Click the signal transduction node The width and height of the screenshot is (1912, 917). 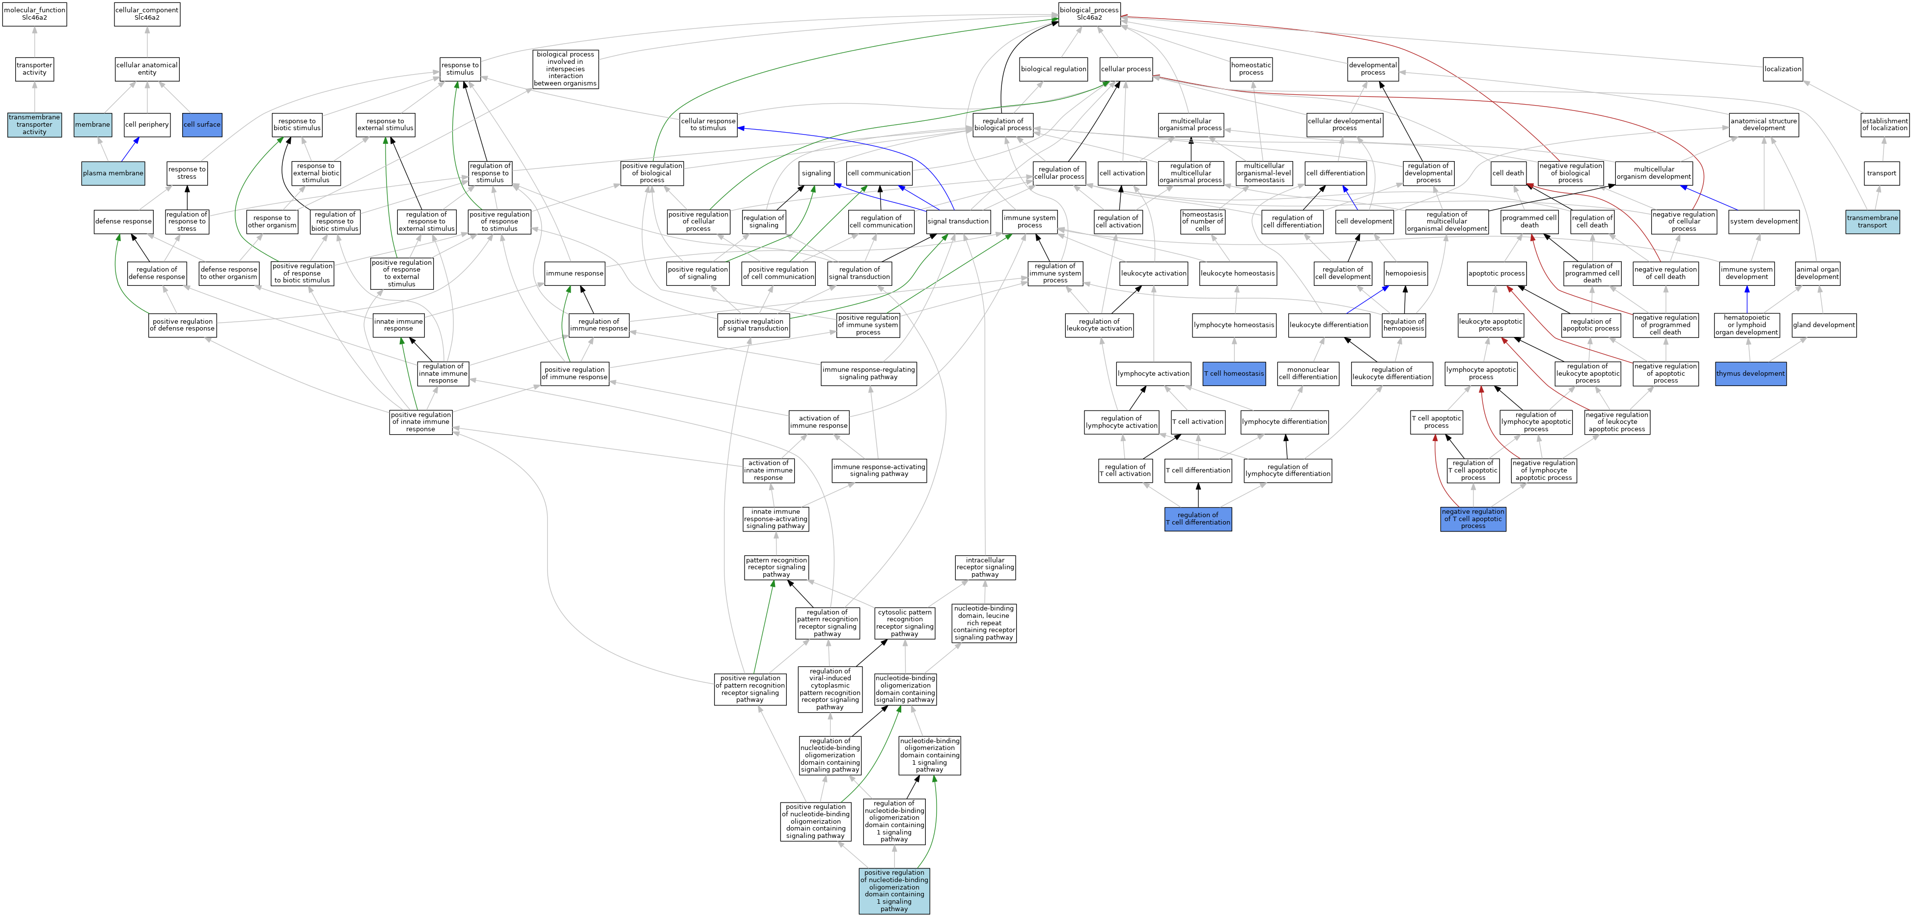click(x=958, y=221)
